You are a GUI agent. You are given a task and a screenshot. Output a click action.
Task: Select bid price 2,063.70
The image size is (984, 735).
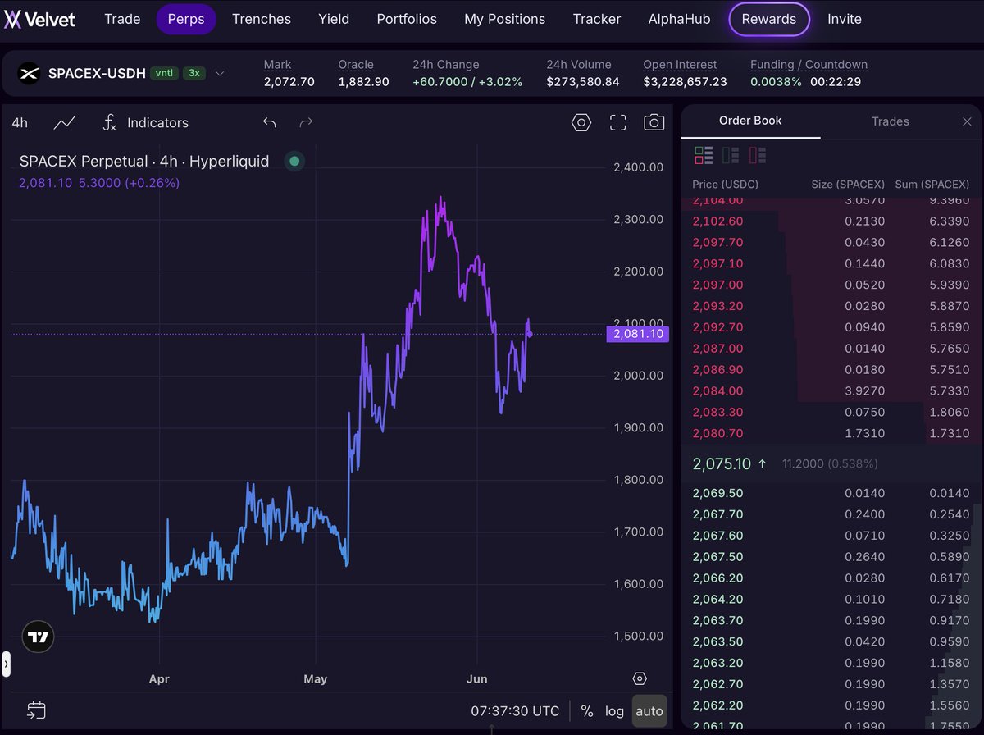click(x=717, y=621)
